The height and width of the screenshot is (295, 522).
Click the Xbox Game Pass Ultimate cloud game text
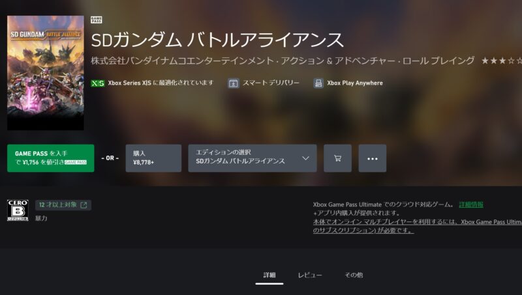point(383,204)
